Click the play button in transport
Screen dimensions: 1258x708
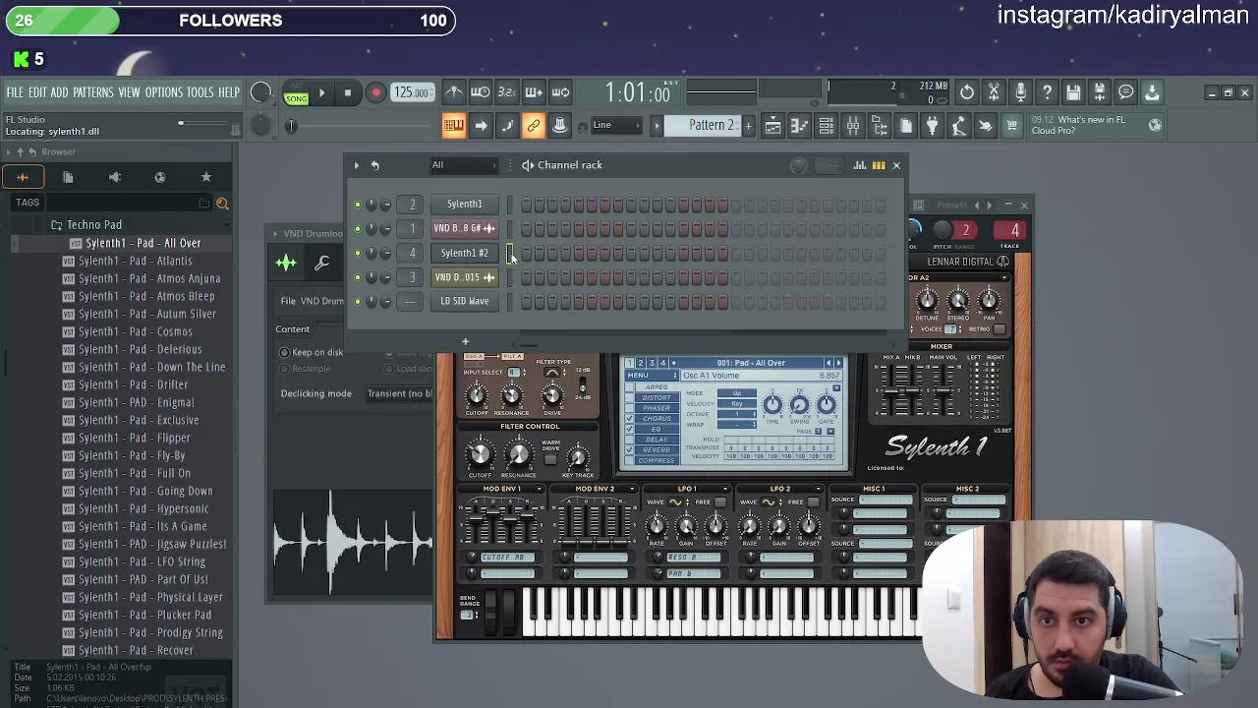321,93
